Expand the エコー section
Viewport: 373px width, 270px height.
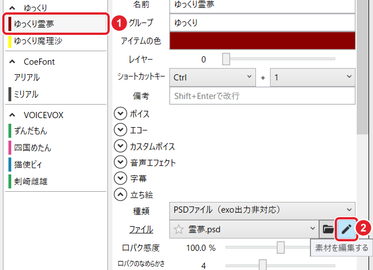click(120, 130)
